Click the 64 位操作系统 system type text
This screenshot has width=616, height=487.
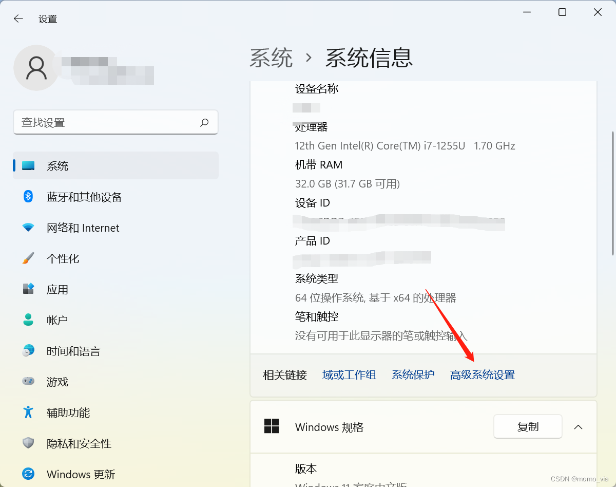point(376,298)
